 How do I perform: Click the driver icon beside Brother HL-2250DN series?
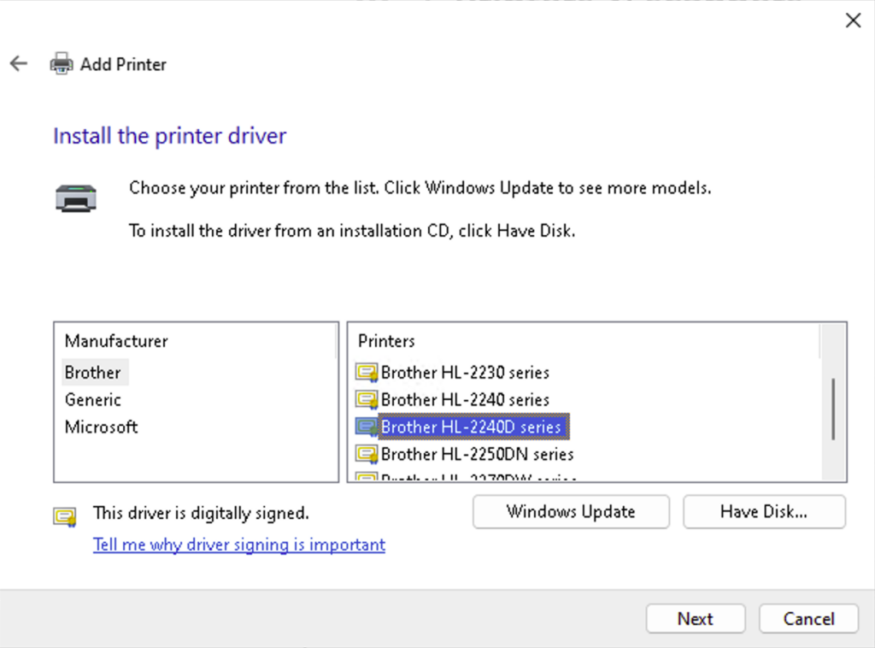coord(366,454)
